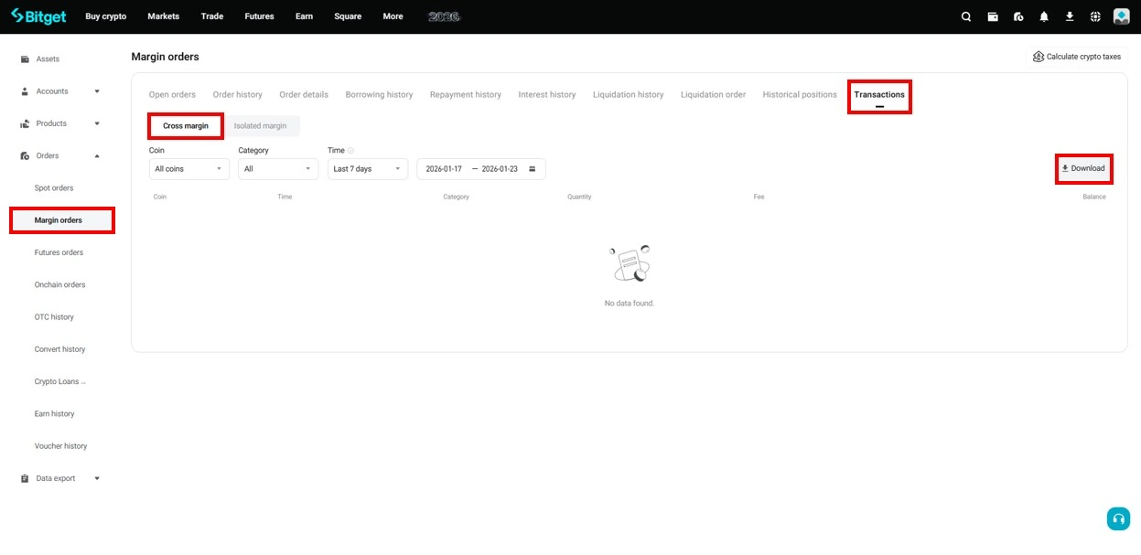Image resolution: width=1141 pixels, height=555 pixels.
Task: Click the Quantity column header
Action: [579, 197]
